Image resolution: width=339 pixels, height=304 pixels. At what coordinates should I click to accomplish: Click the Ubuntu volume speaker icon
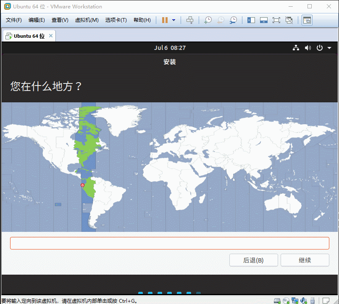coord(308,48)
